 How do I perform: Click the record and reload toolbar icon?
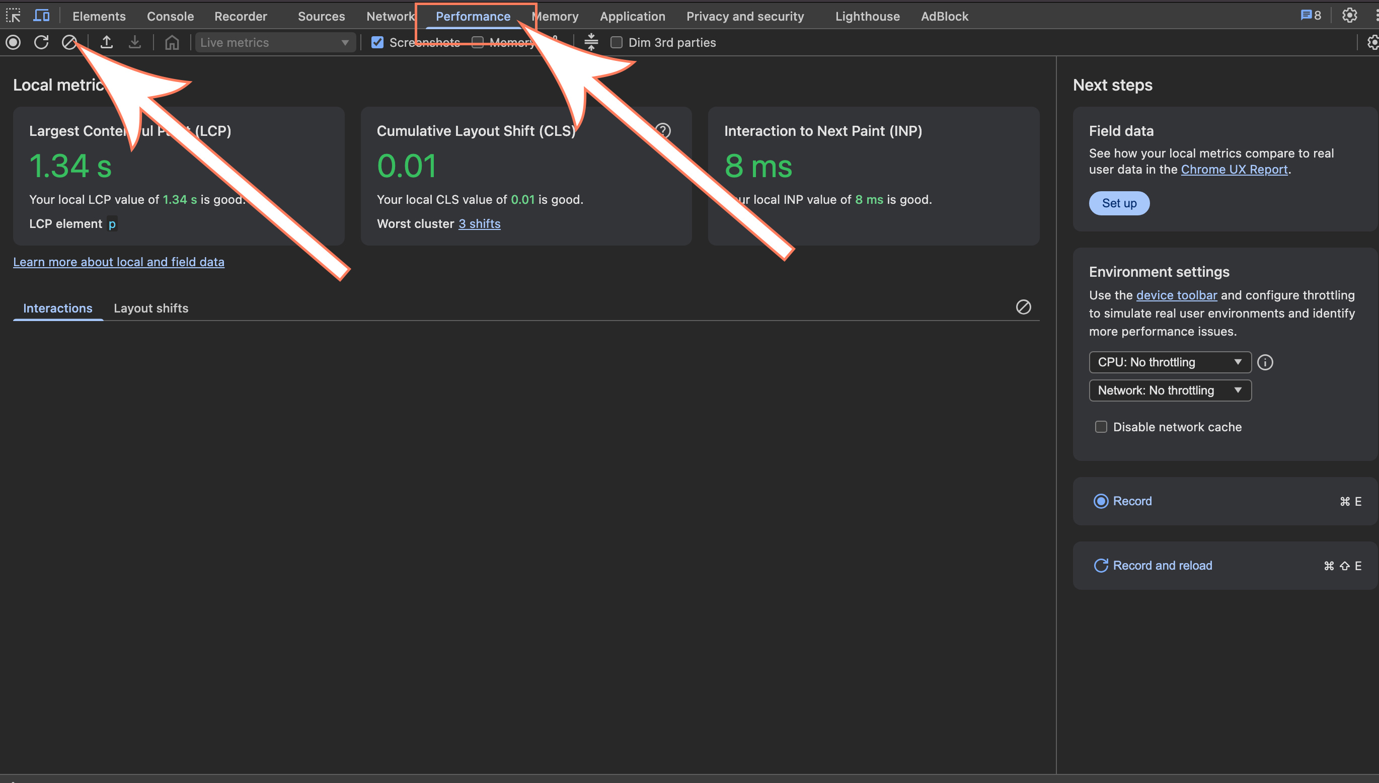coord(41,42)
